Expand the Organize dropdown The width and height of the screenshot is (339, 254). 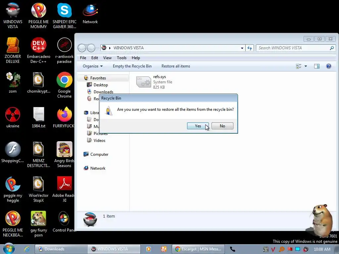(x=93, y=66)
